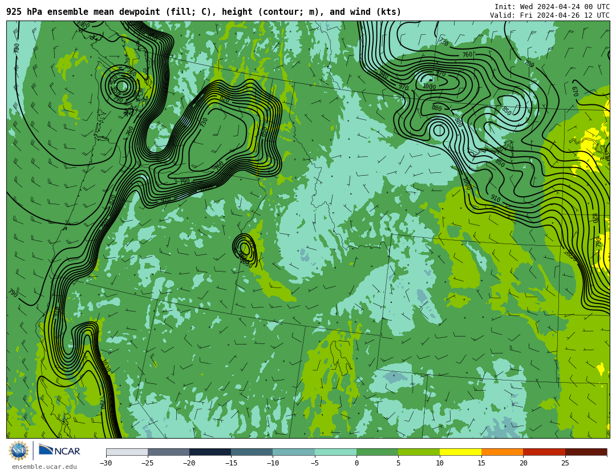Click the -30 colorbar tick label
The height and width of the screenshot is (474, 616).
click(x=106, y=463)
